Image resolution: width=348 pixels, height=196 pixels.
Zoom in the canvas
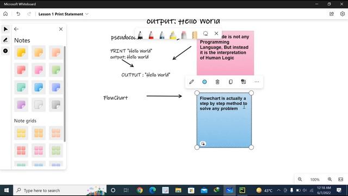click(330, 179)
